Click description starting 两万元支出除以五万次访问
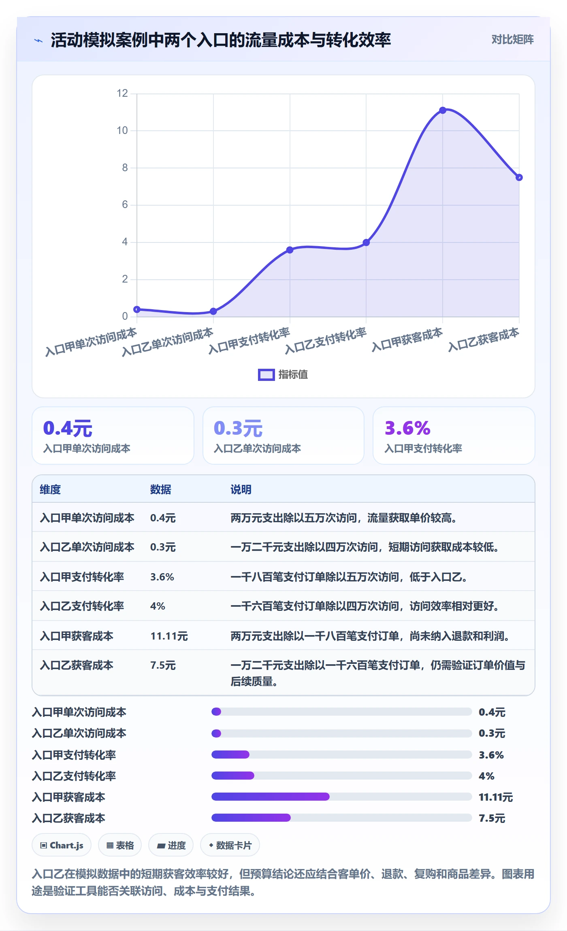Viewport: 567px width, 931px height. pos(344,518)
